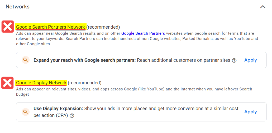Screen dimensions: 272x133
Task: Collapse the Networks section chevron
Action: (263, 7)
